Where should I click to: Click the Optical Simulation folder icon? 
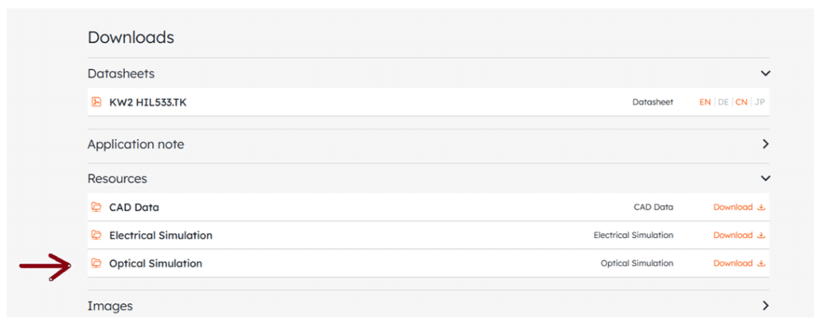[x=96, y=263]
